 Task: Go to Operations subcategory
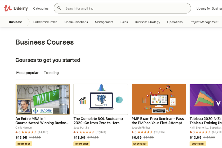tap(175, 22)
